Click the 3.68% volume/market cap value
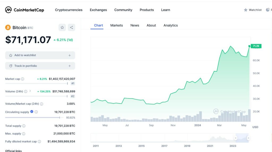 tap(71, 104)
